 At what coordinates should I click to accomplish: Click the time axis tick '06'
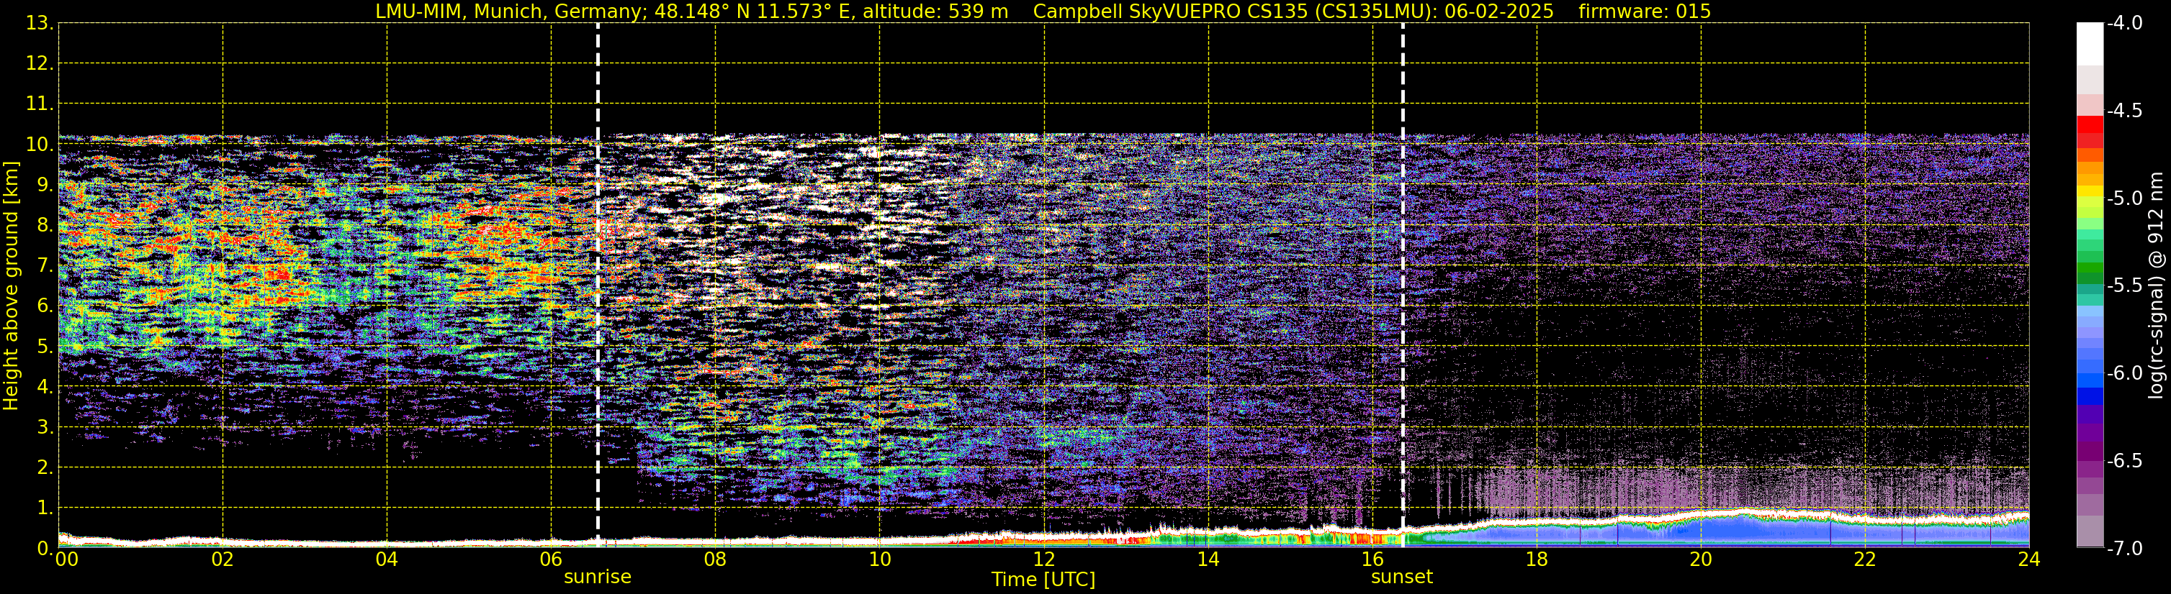coord(551,559)
